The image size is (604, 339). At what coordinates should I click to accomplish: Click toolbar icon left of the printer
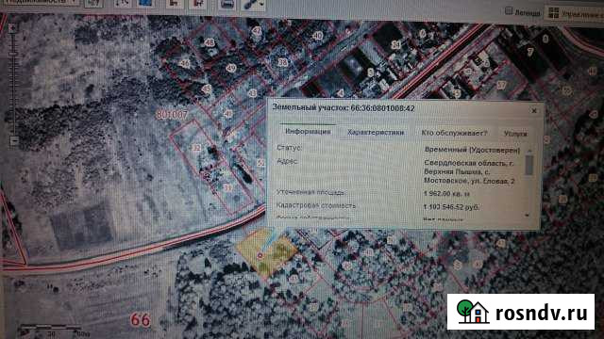click(x=197, y=3)
